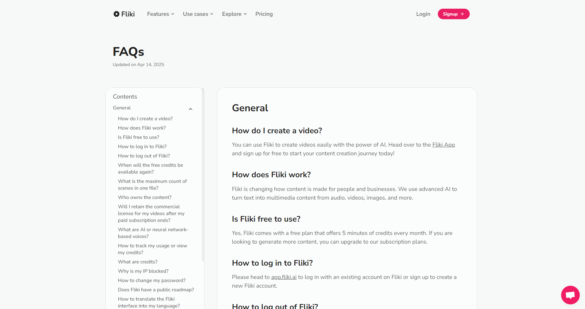
Task: Open the Use cases dropdown
Action: (198, 14)
